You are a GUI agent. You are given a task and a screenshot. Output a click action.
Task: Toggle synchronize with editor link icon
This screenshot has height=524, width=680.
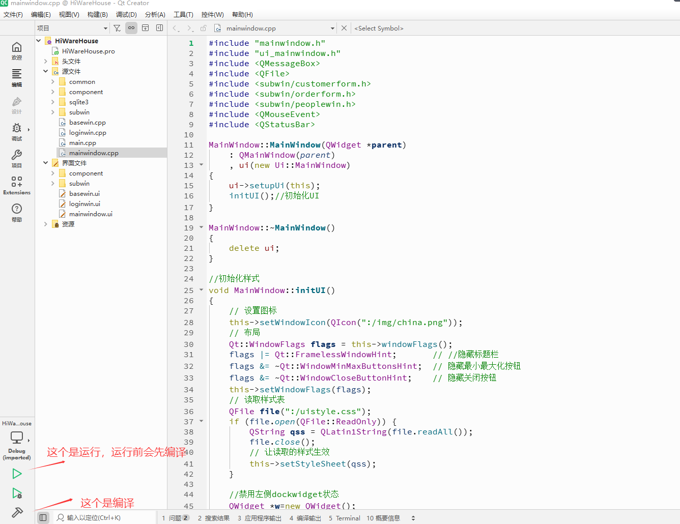(x=131, y=28)
